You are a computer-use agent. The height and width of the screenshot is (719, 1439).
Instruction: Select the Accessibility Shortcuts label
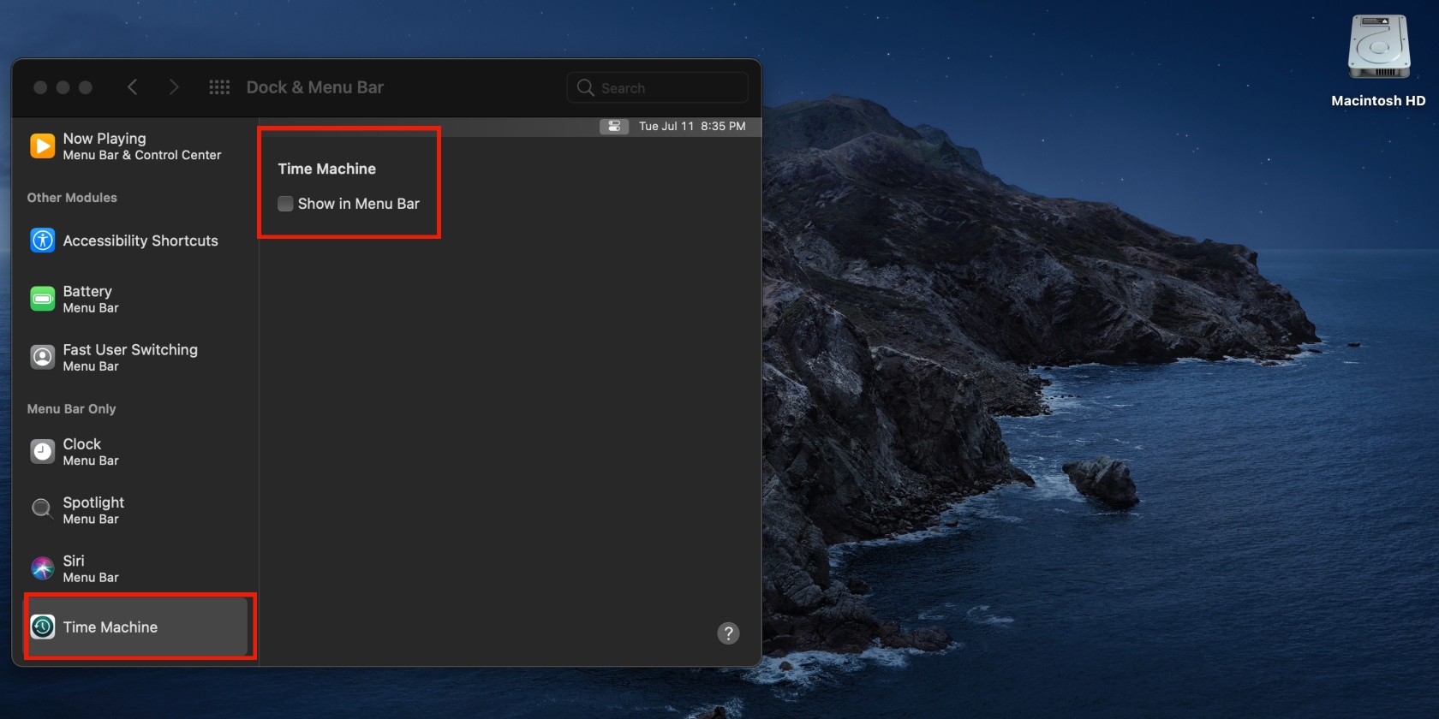(140, 241)
